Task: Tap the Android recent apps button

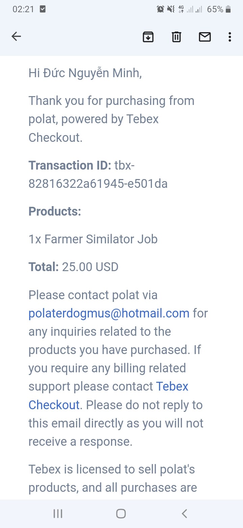Action: coord(58,514)
